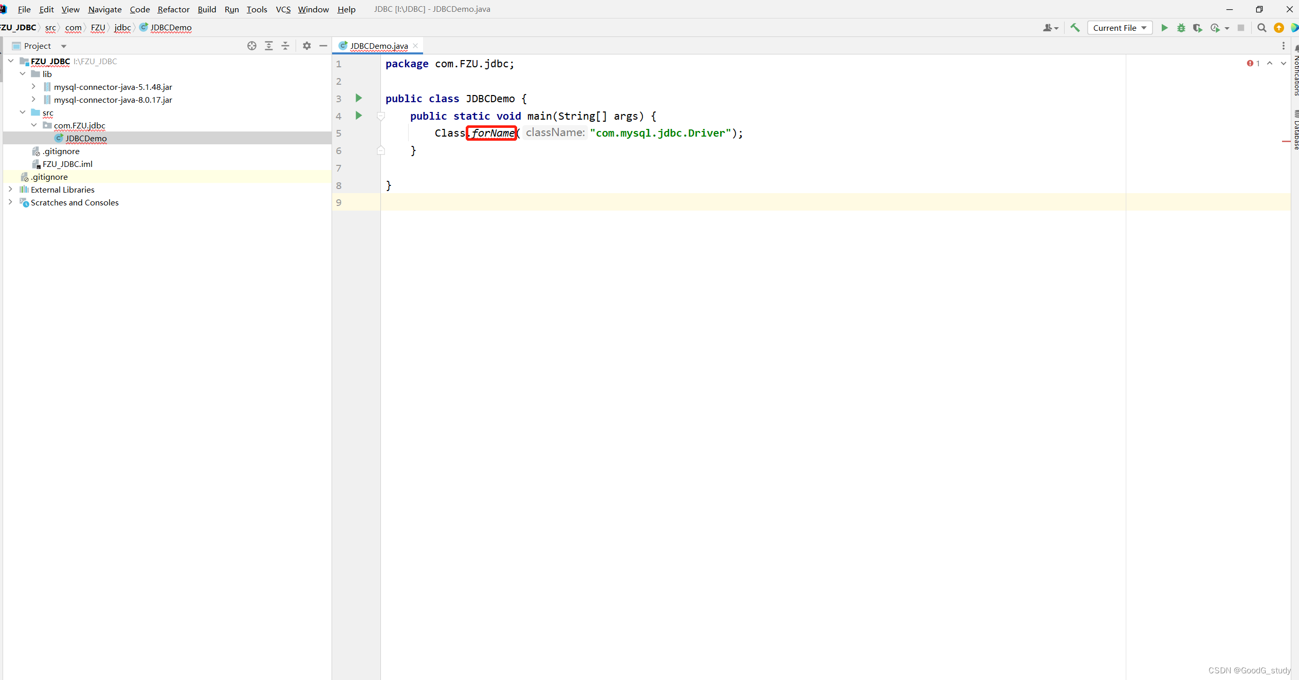Screen dimensions: 1299x680
Task: Expand the External Libraries node
Action: coord(10,189)
